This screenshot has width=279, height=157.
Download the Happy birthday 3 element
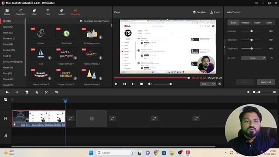click(50, 78)
